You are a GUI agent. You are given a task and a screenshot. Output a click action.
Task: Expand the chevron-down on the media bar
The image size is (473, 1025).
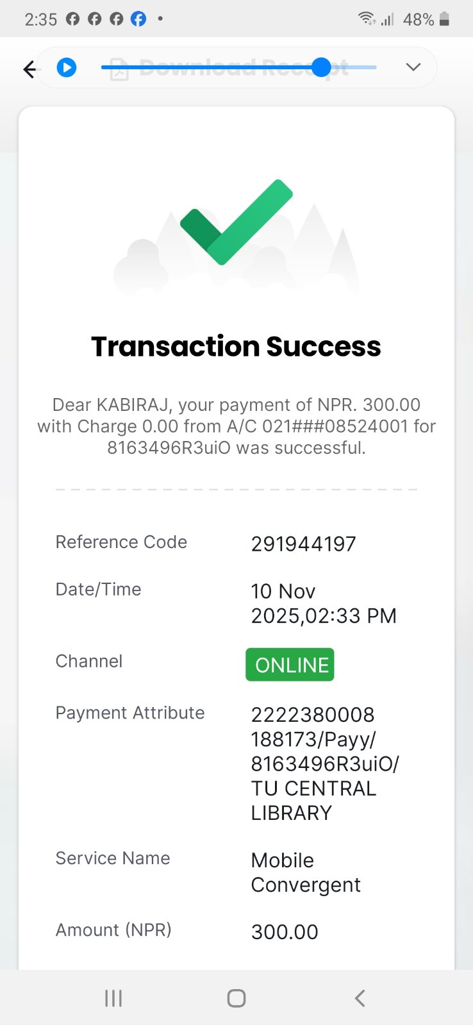(x=413, y=67)
